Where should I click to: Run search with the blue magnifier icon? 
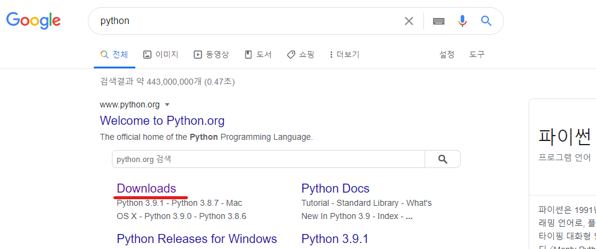[486, 20]
